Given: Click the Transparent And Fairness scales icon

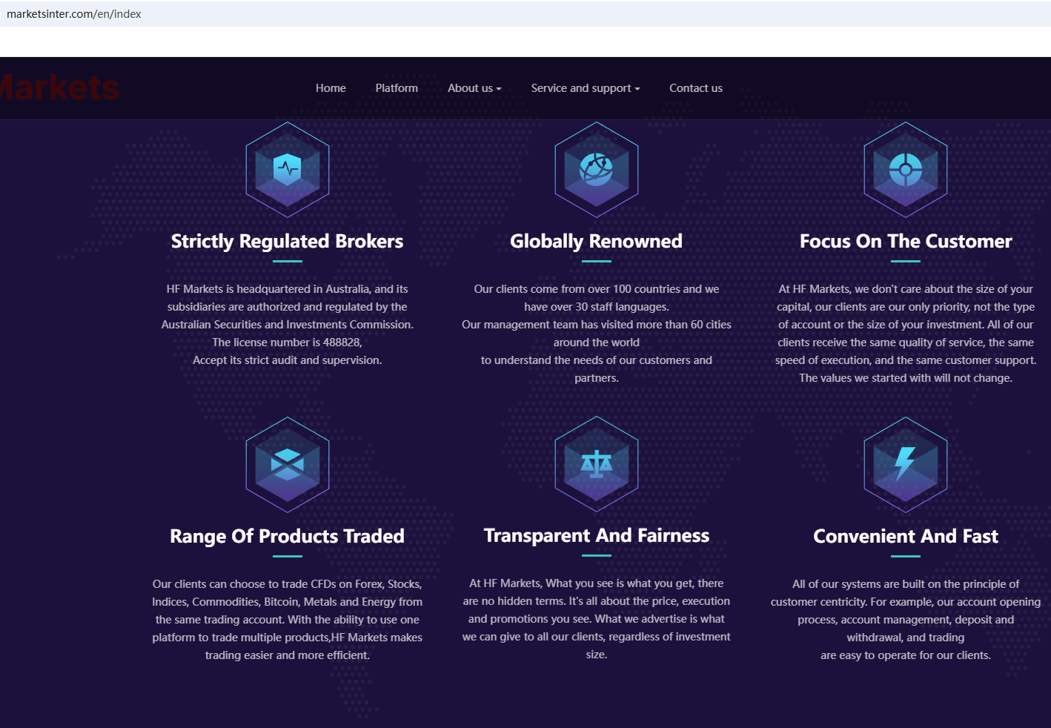Looking at the screenshot, I should pyautogui.click(x=597, y=465).
